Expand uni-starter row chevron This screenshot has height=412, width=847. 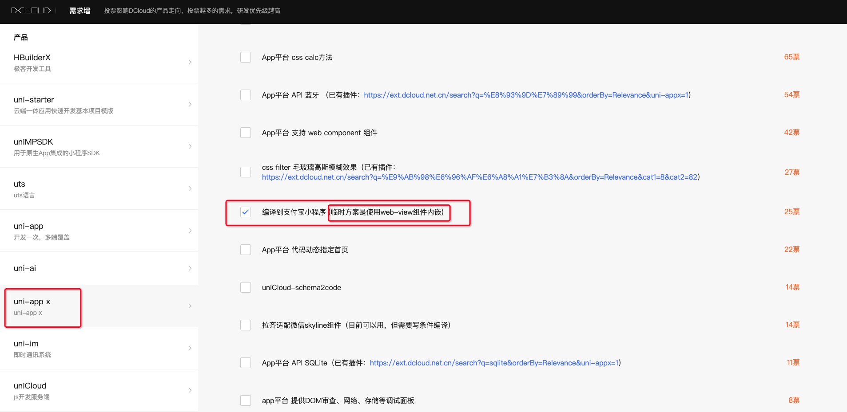coord(190,104)
